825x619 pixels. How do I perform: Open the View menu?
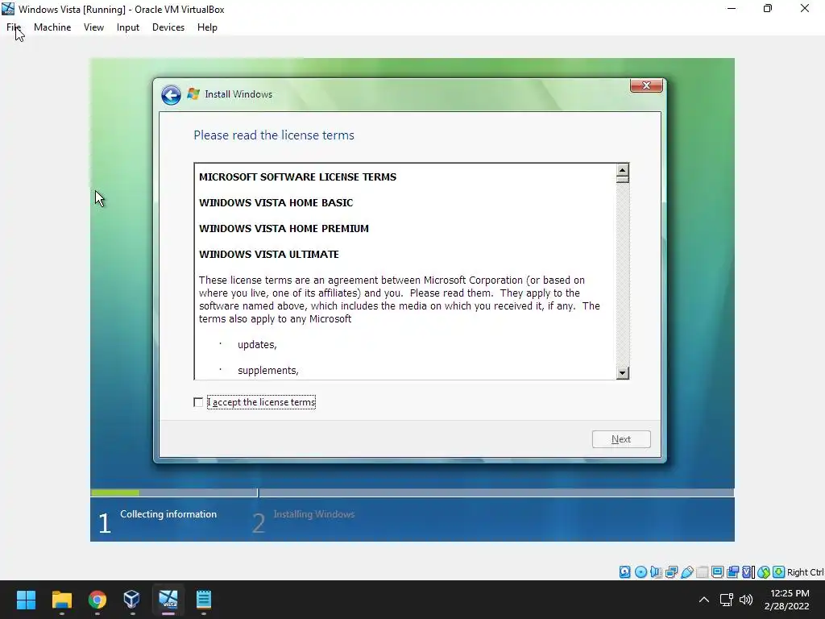[93, 27]
